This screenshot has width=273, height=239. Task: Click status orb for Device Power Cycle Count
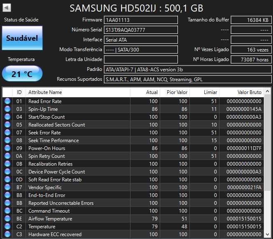point(7,172)
